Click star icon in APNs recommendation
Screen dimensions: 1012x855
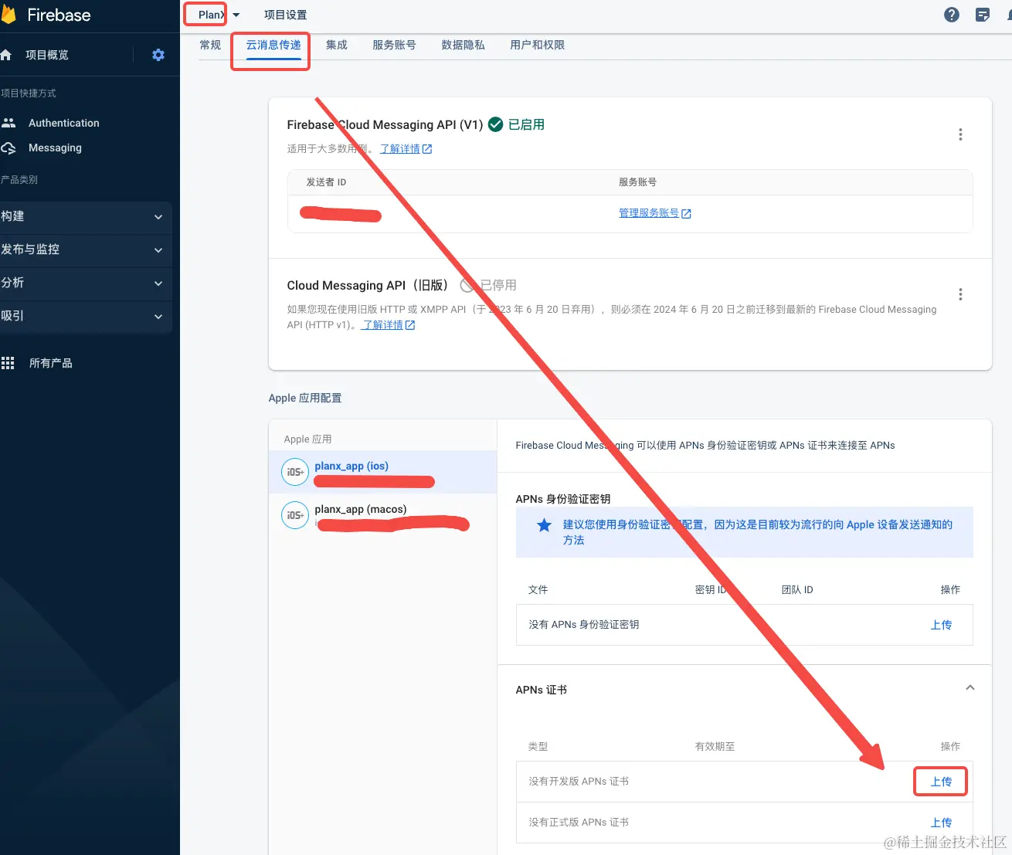coord(544,525)
